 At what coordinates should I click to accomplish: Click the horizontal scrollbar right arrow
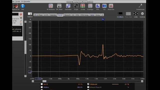click(x=142, y=81)
